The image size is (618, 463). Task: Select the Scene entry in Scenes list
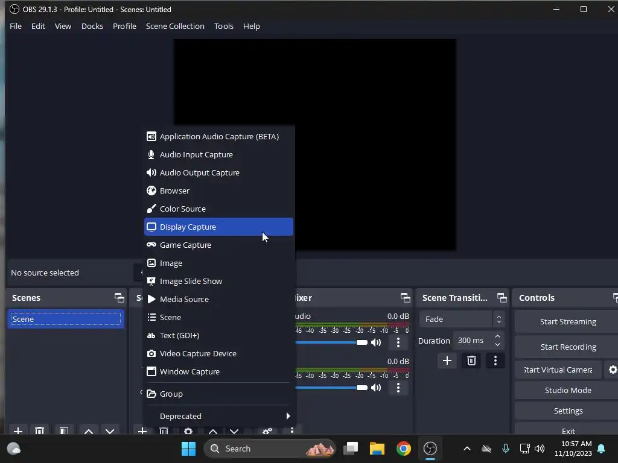[x=66, y=320]
